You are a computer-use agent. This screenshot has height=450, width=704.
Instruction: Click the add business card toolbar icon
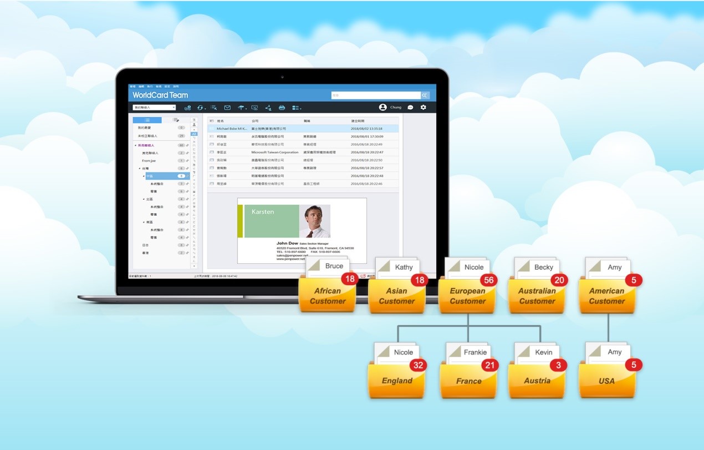coord(187,108)
